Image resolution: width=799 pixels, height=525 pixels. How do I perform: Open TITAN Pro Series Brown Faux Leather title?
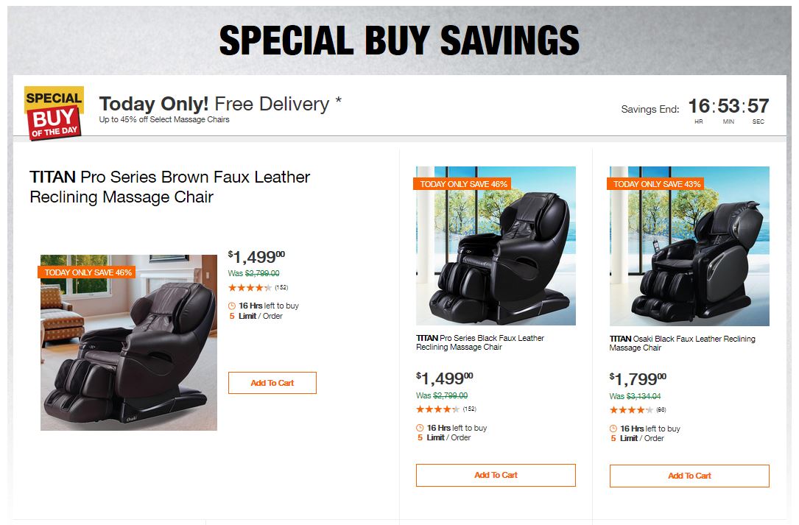click(x=170, y=187)
